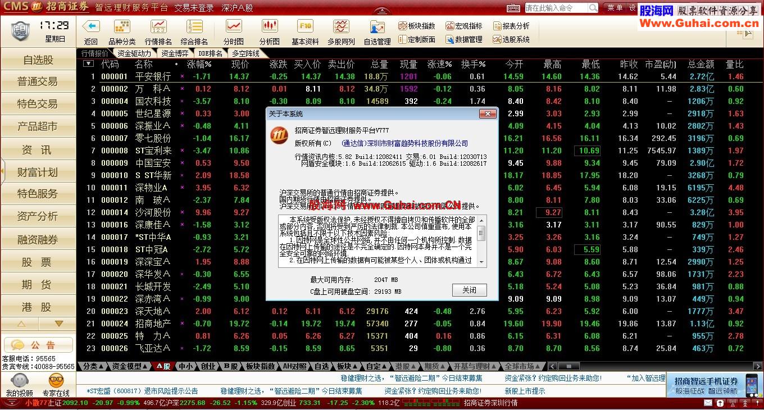Image resolution: width=764 pixels, height=410 pixels.
Task: Select 融资融券 in left sidebar
Action: coord(38,240)
